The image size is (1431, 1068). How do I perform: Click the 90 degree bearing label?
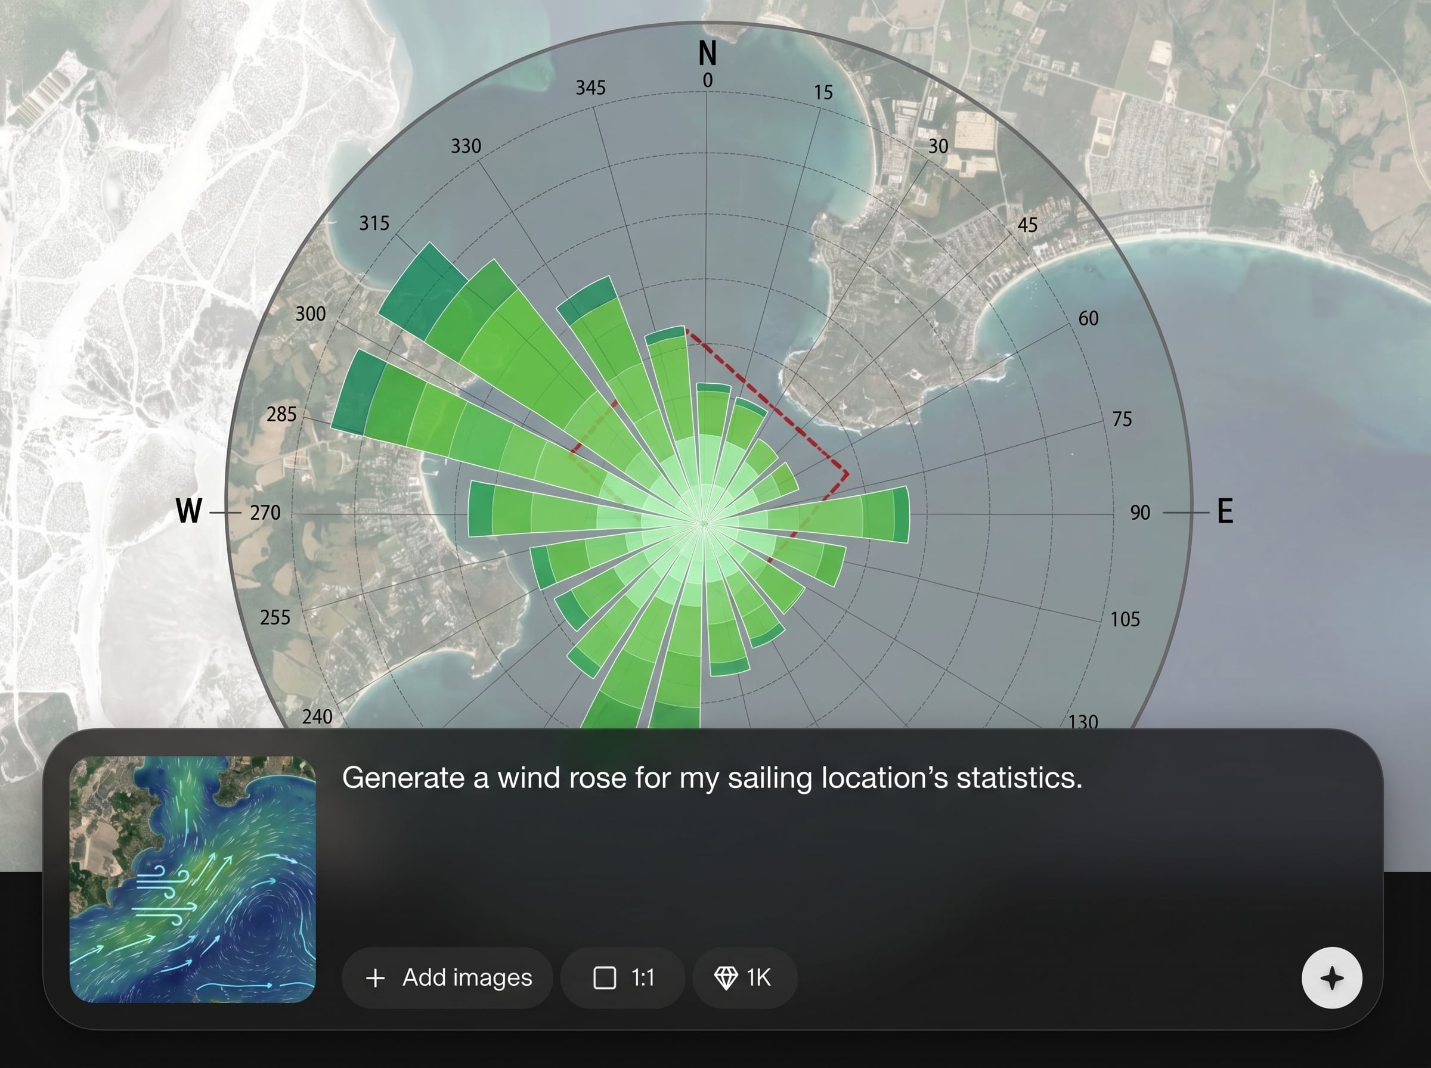pyautogui.click(x=1140, y=513)
